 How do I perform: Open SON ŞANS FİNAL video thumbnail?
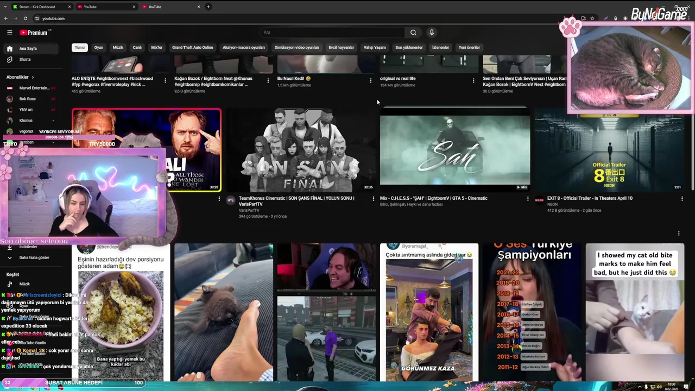[x=300, y=150]
